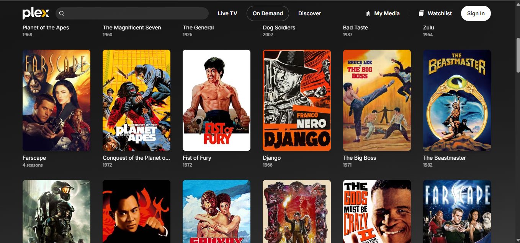
Task: Click 'The Beastmaster' title text
Action: point(445,158)
